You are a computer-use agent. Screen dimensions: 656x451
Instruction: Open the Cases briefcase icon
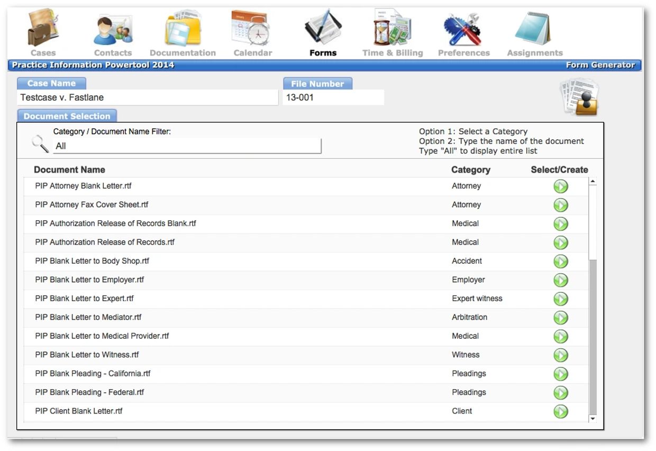43,29
